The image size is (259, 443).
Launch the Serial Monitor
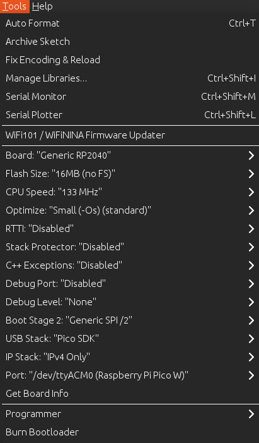point(129,97)
